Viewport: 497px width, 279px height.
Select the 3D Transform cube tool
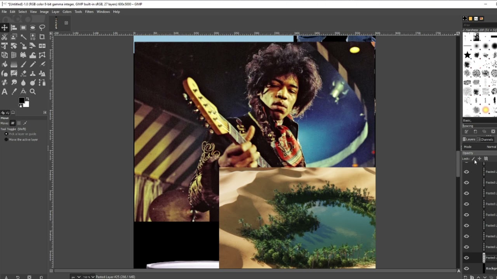(4, 55)
